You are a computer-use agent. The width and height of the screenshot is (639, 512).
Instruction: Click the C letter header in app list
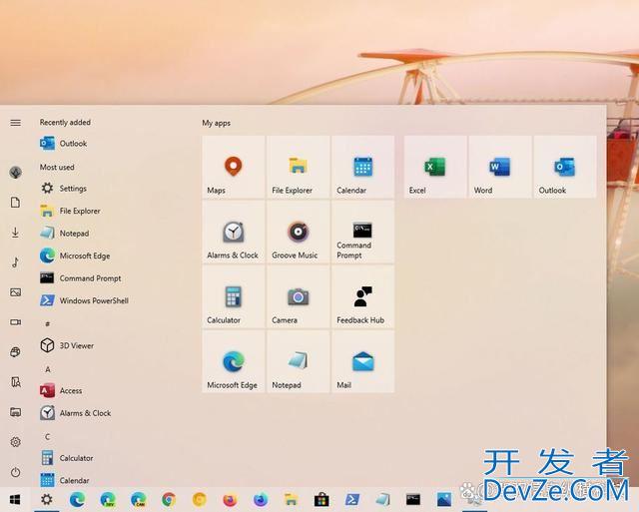48,436
